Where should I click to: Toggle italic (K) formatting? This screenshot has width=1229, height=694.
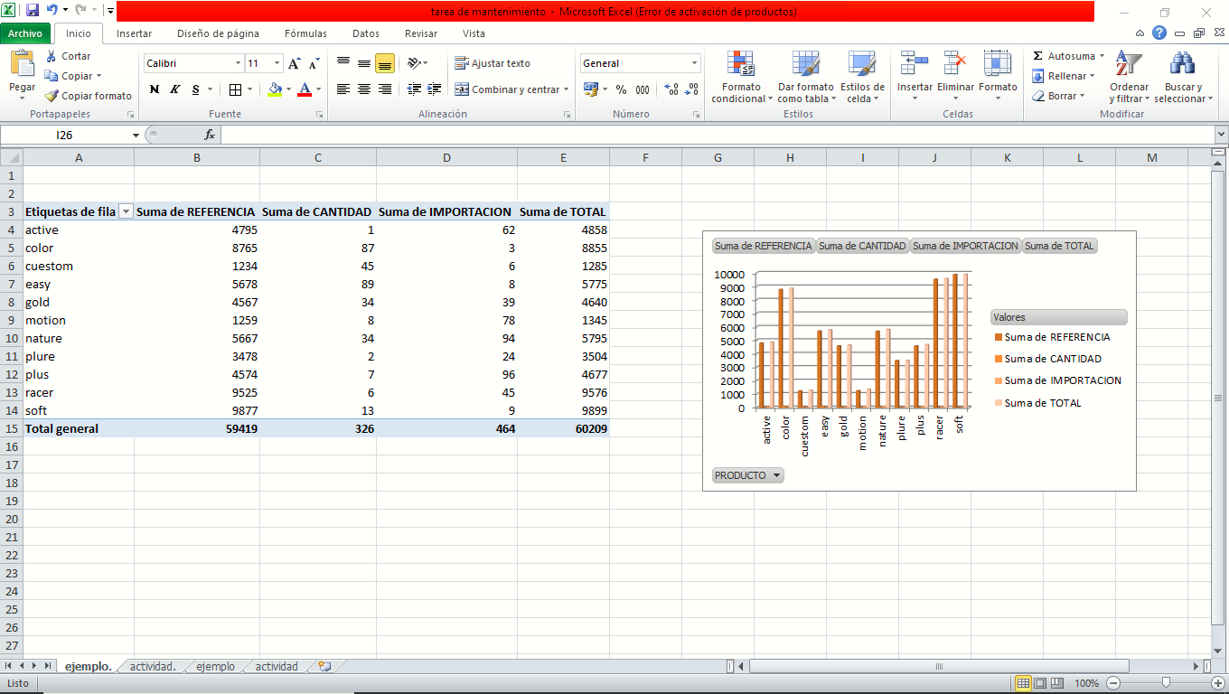pyautogui.click(x=174, y=89)
